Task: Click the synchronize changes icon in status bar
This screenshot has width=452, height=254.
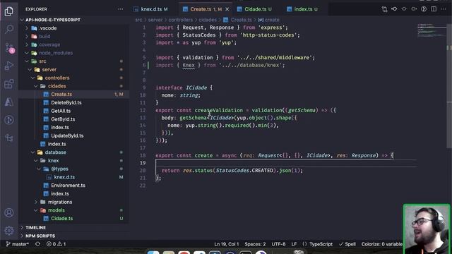Action: [x=37, y=244]
